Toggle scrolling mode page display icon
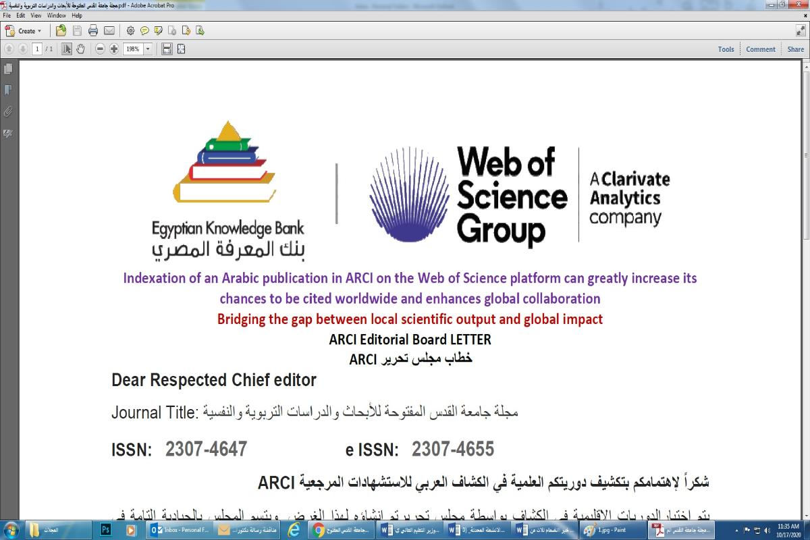 coord(167,49)
